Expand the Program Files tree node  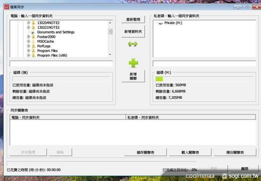click(x=29, y=51)
